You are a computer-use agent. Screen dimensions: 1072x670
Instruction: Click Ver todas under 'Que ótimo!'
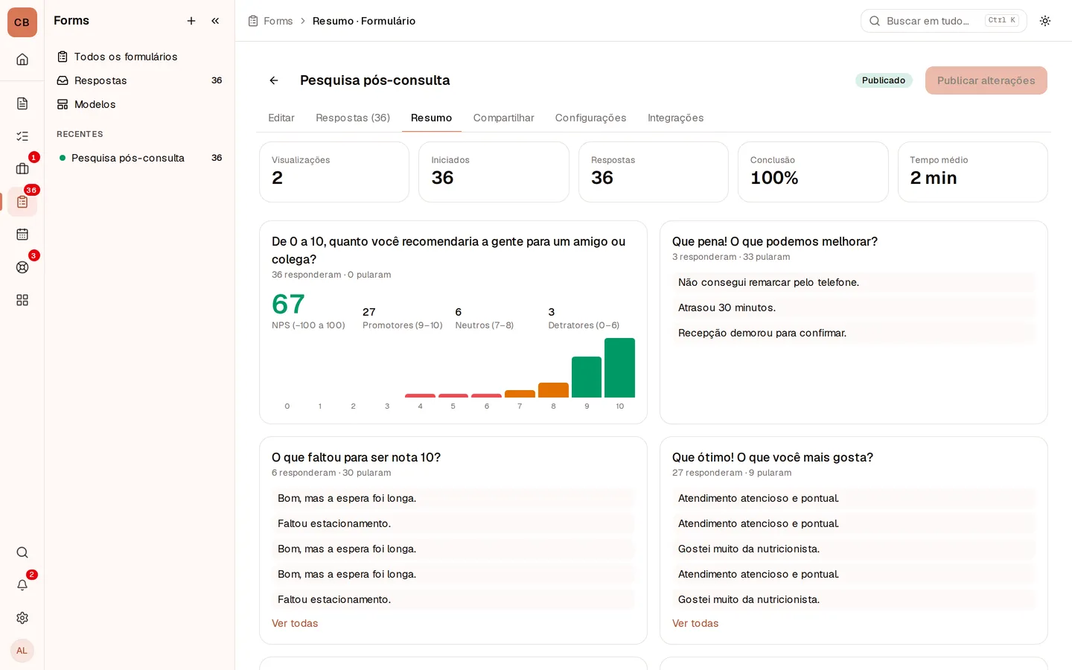coord(695,623)
